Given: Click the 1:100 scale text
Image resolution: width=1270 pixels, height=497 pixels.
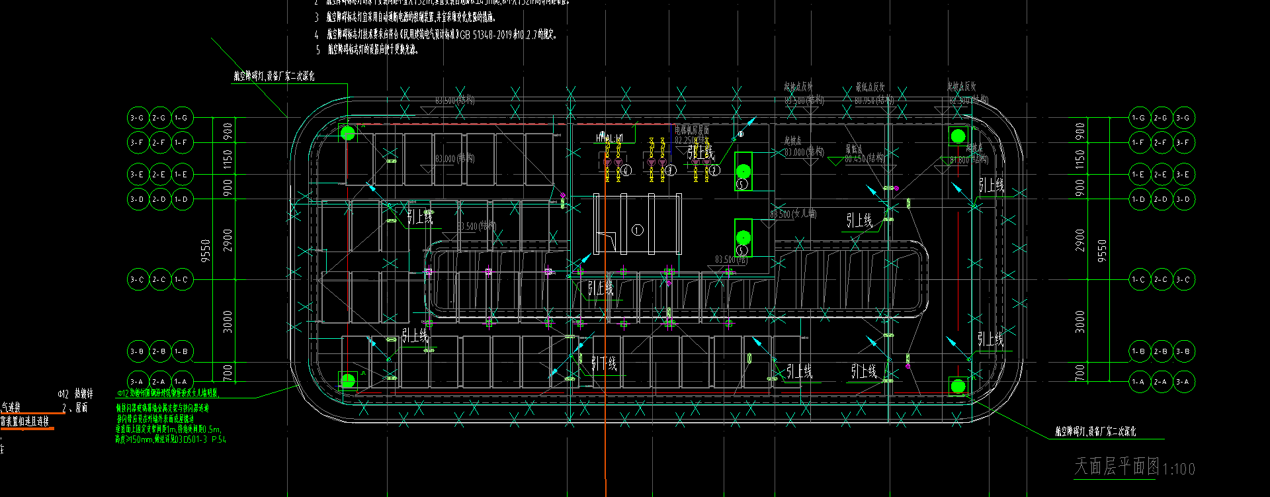Looking at the screenshot, I should [1179, 469].
